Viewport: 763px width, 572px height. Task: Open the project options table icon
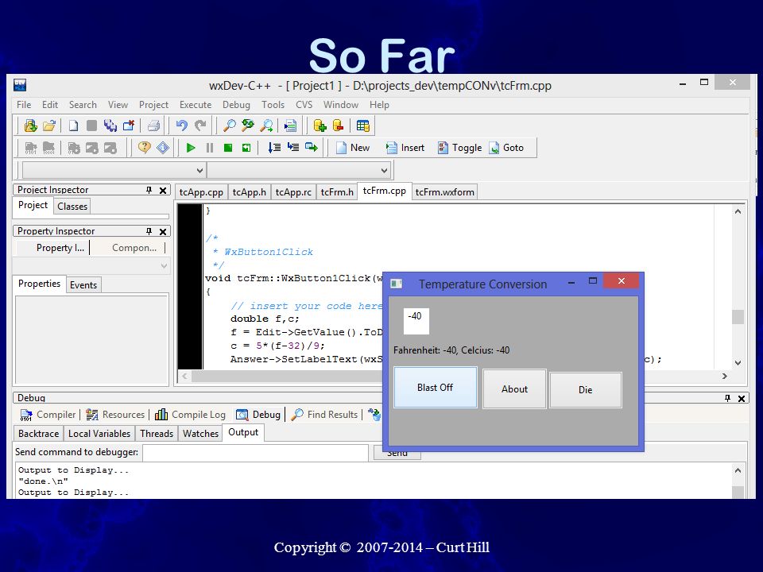click(363, 126)
